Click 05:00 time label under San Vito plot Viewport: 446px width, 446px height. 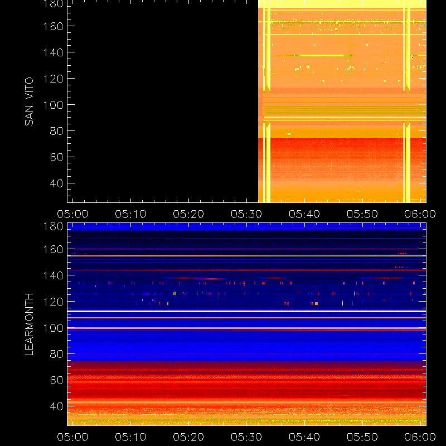[x=72, y=214]
